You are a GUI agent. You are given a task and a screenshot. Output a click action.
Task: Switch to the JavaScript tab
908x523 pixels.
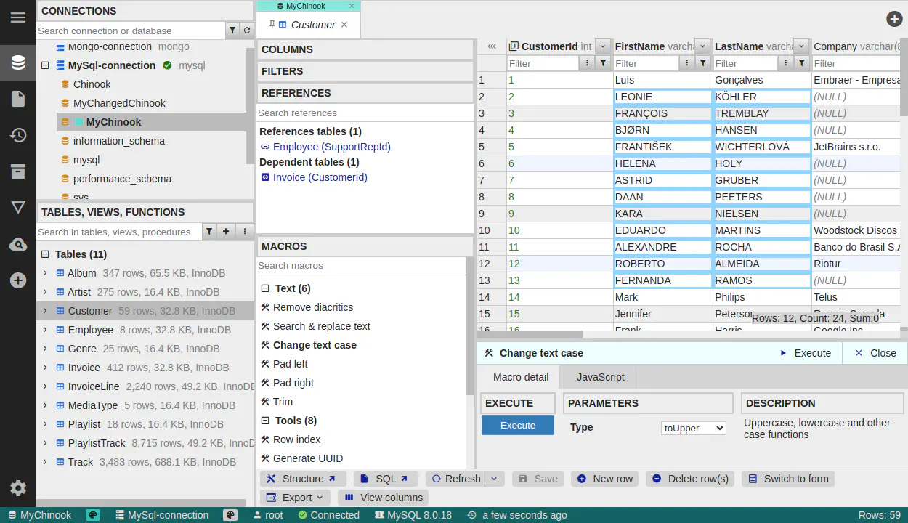click(600, 377)
